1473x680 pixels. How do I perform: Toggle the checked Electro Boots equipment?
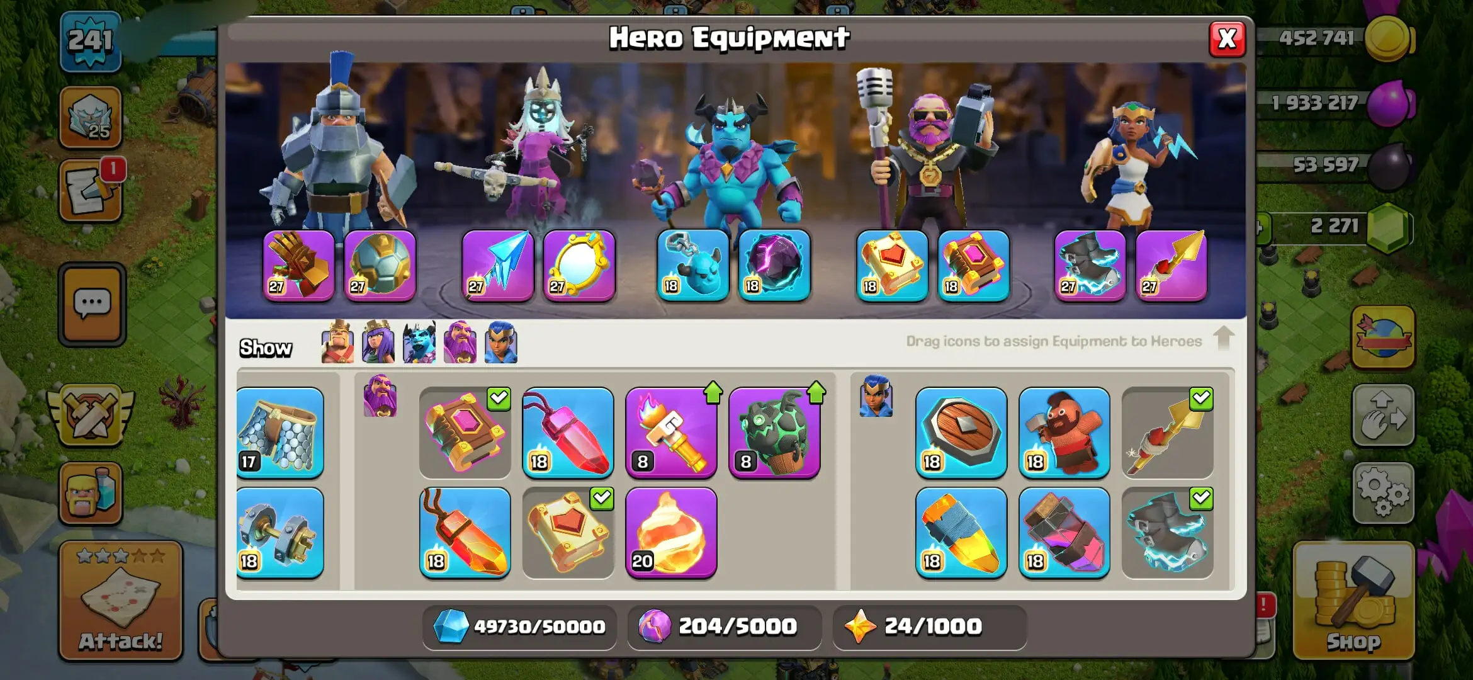(x=1167, y=533)
